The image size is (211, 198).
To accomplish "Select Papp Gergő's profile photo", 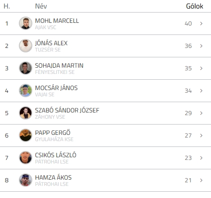I will (x=26, y=135).
